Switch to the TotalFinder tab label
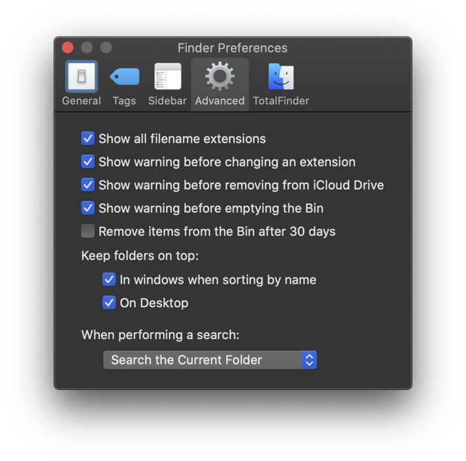The height and width of the screenshot is (461, 466). pyautogui.click(x=281, y=101)
